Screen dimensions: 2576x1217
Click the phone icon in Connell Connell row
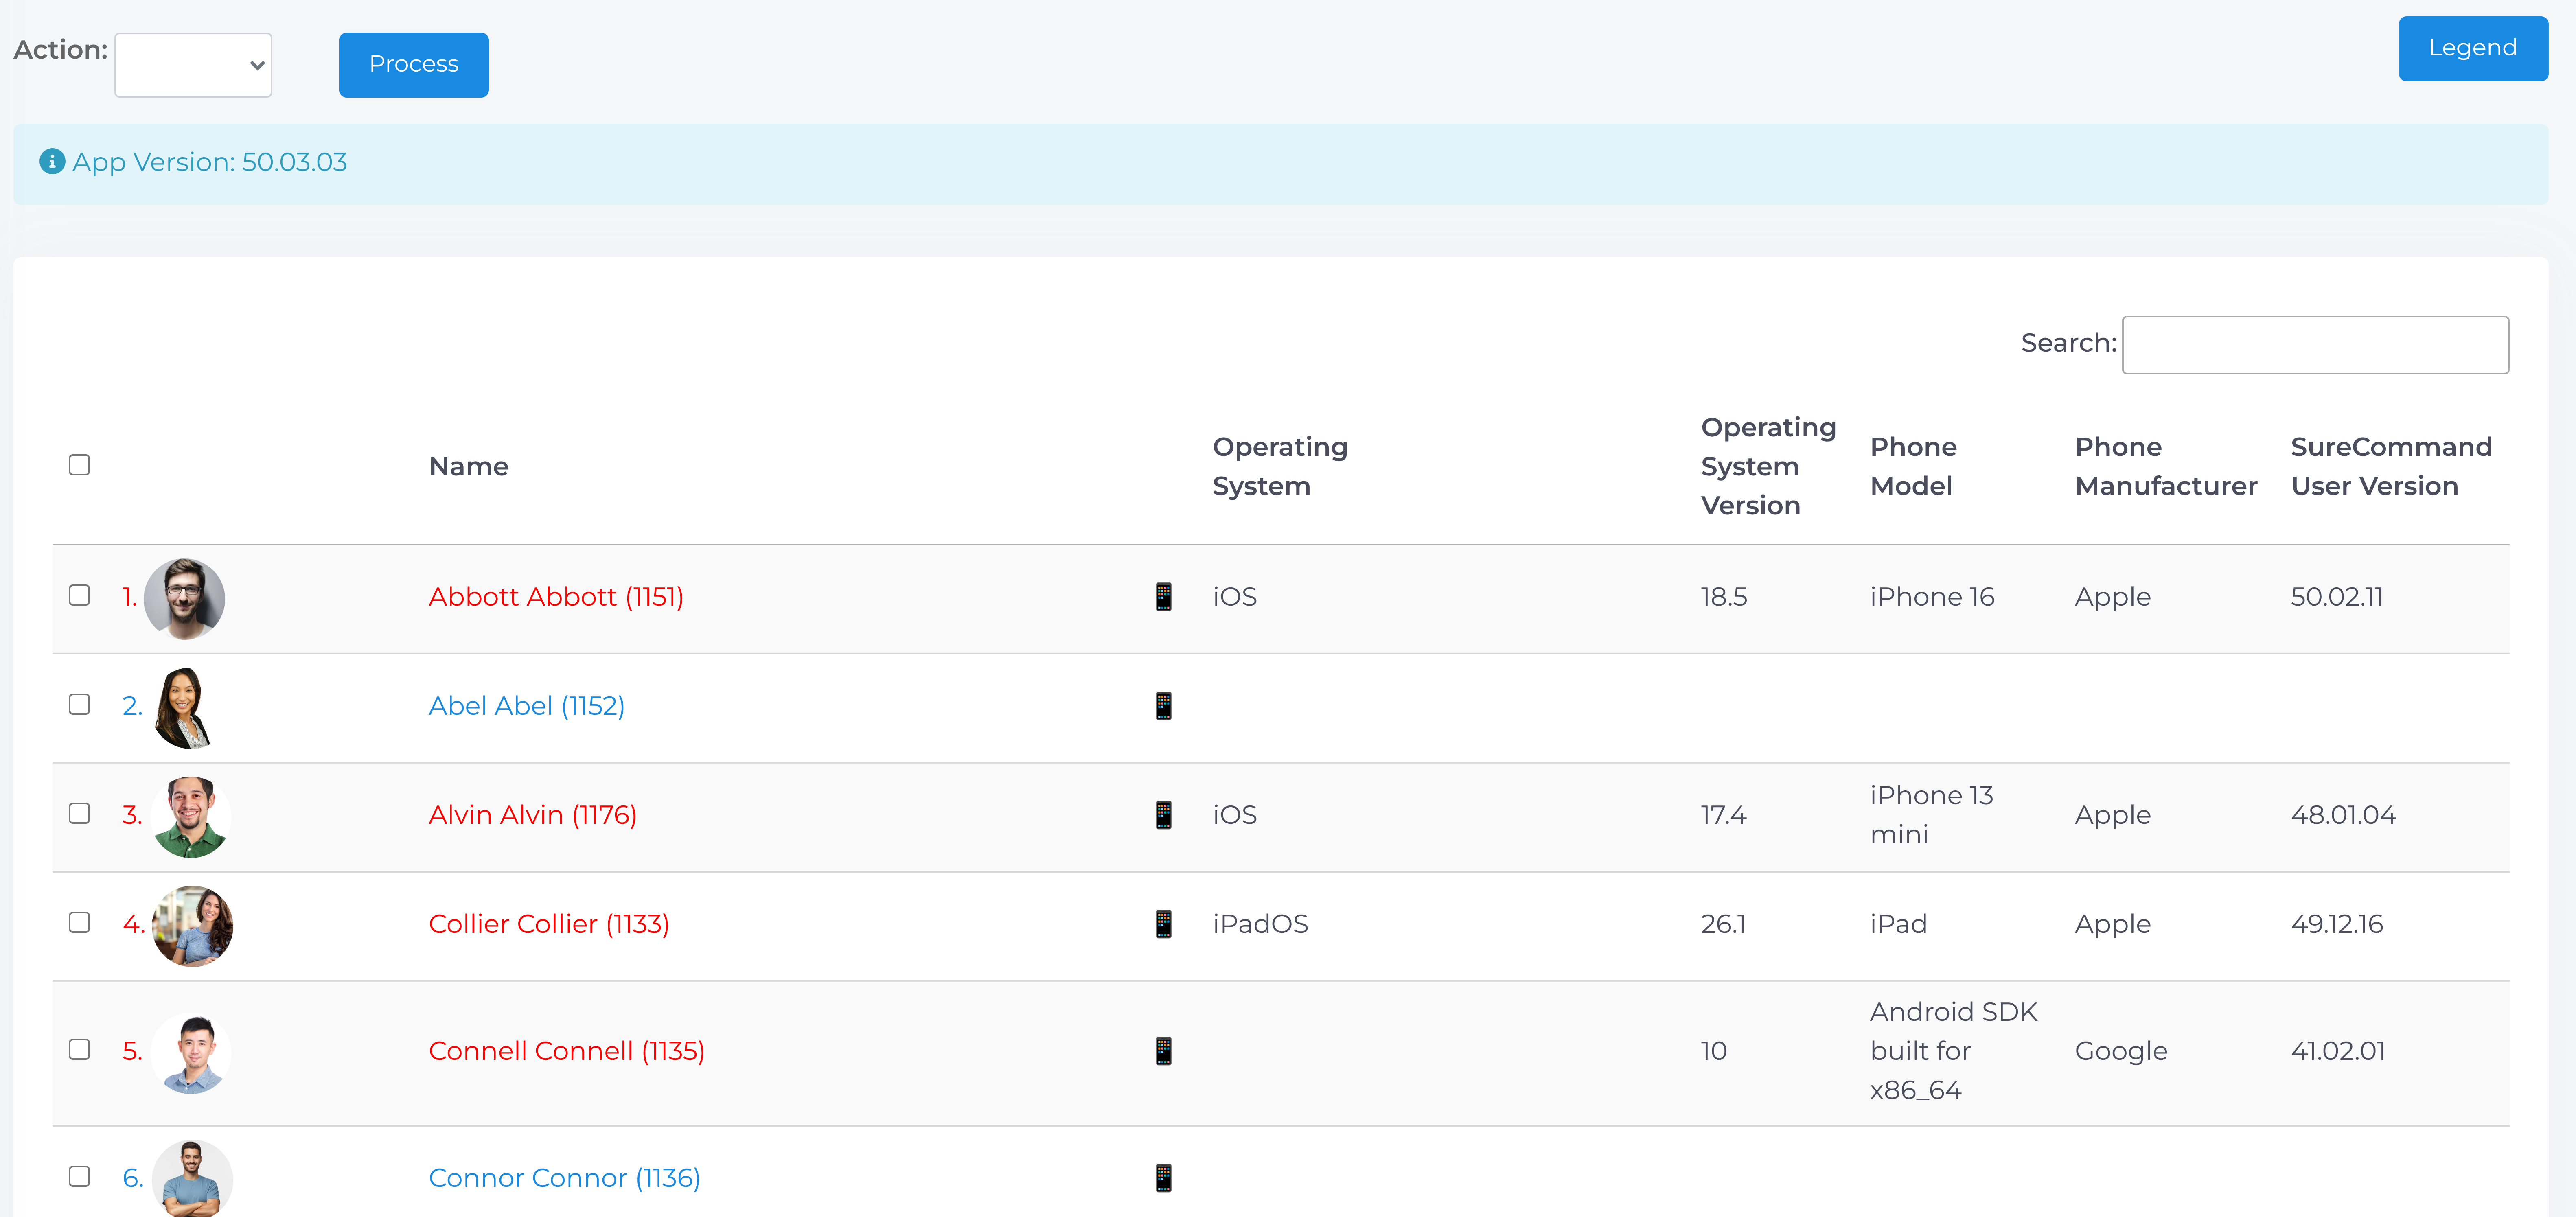[1163, 1051]
